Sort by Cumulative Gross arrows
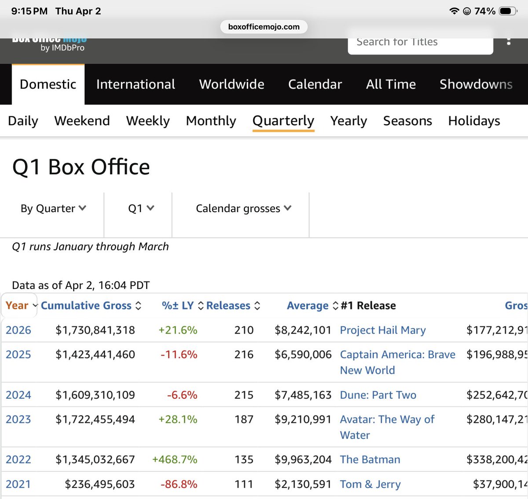Screen dimensions: 528x499 point(138,306)
